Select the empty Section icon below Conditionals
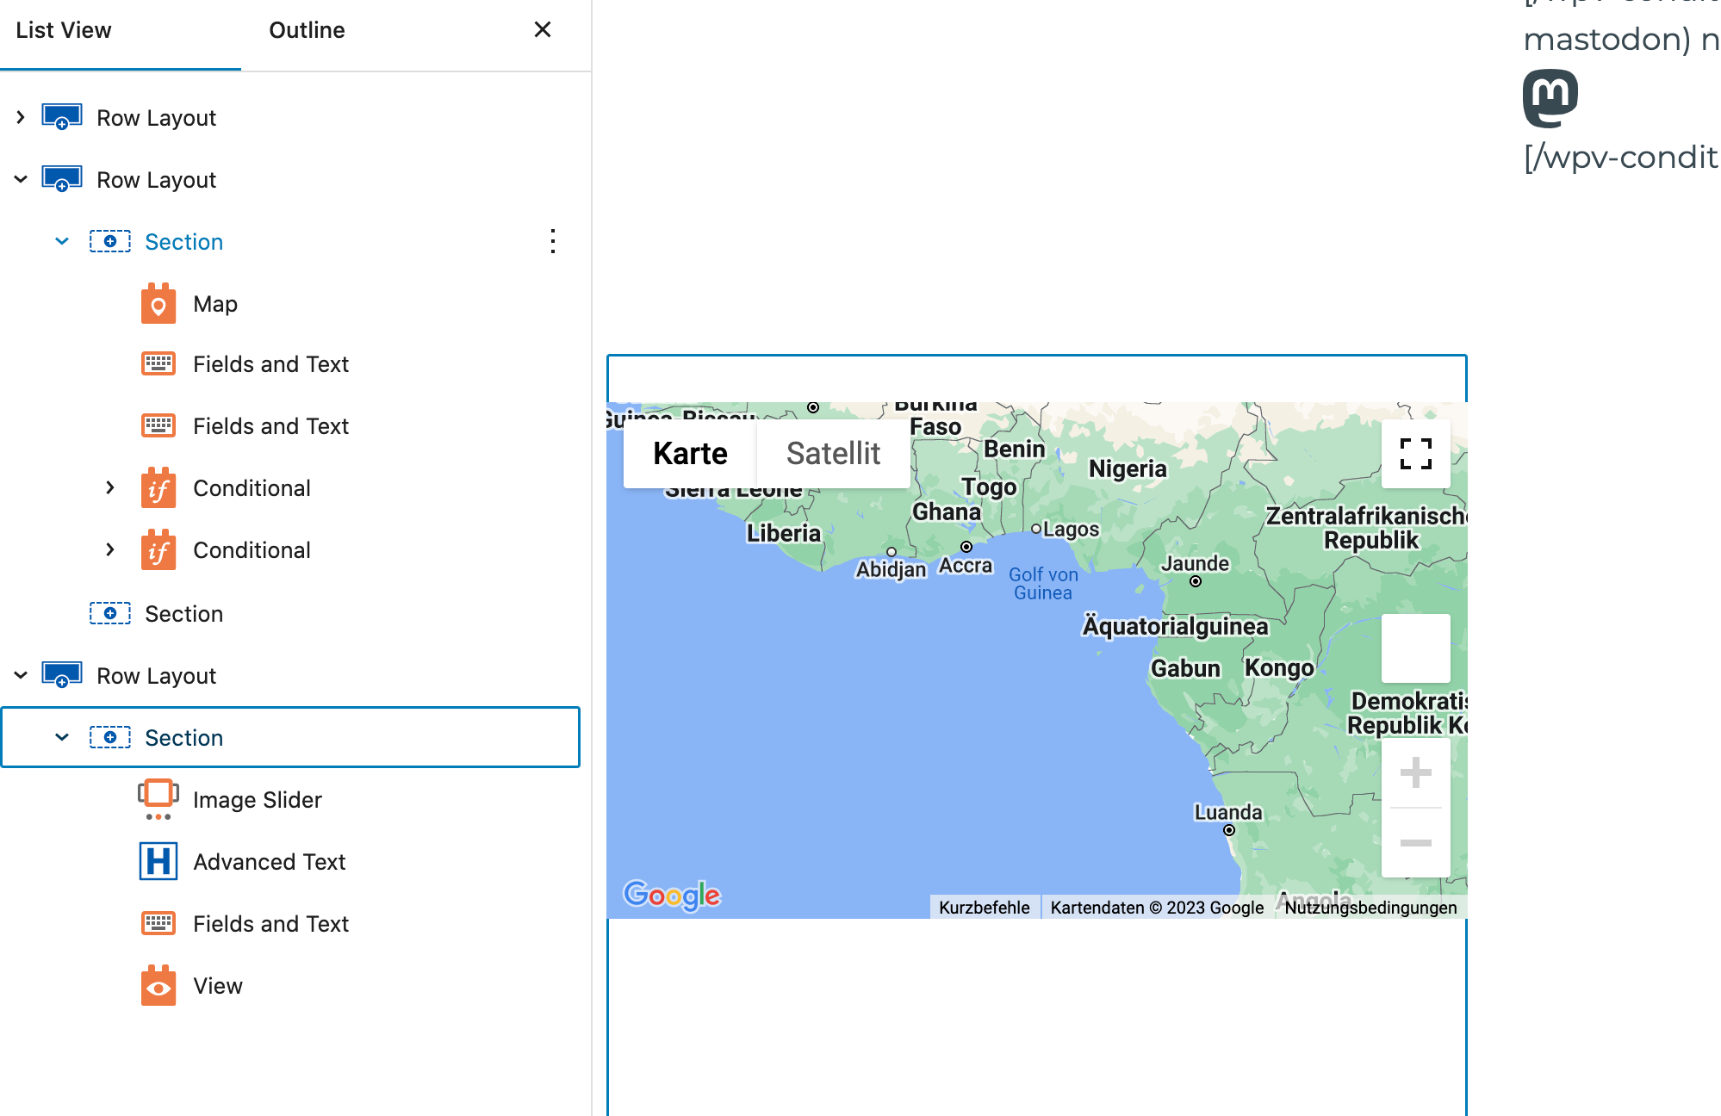 [x=110, y=613]
